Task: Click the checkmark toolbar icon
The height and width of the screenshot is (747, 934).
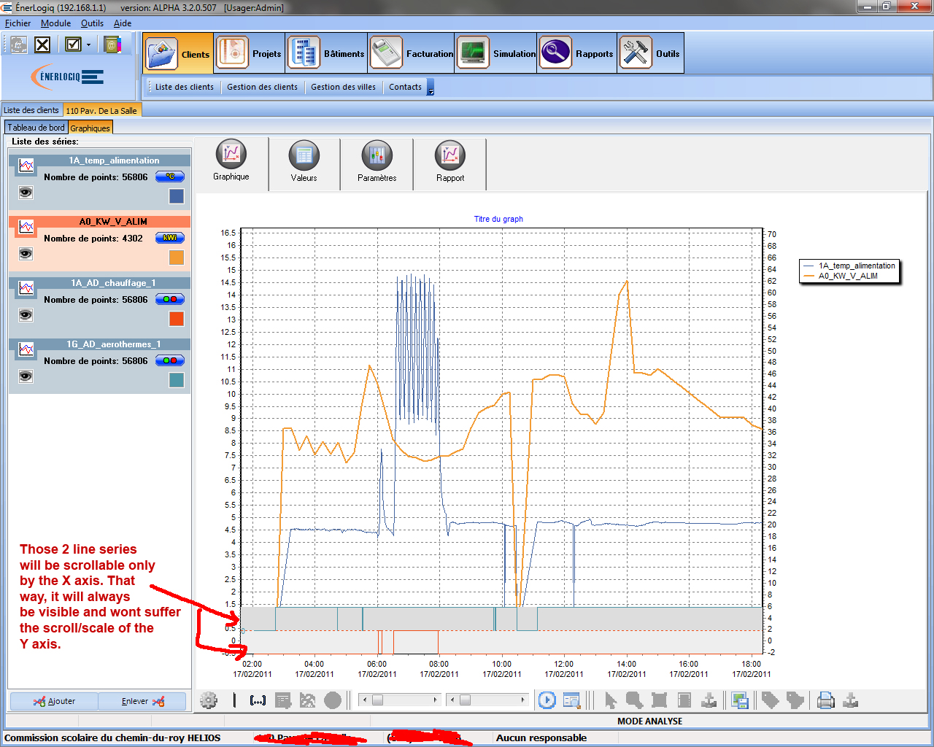Action: pyautogui.click(x=73, y=44)
